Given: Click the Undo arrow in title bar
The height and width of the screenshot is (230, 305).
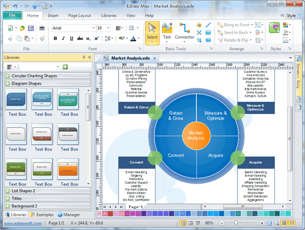Looking at the screenshot, I should point(15,6).
